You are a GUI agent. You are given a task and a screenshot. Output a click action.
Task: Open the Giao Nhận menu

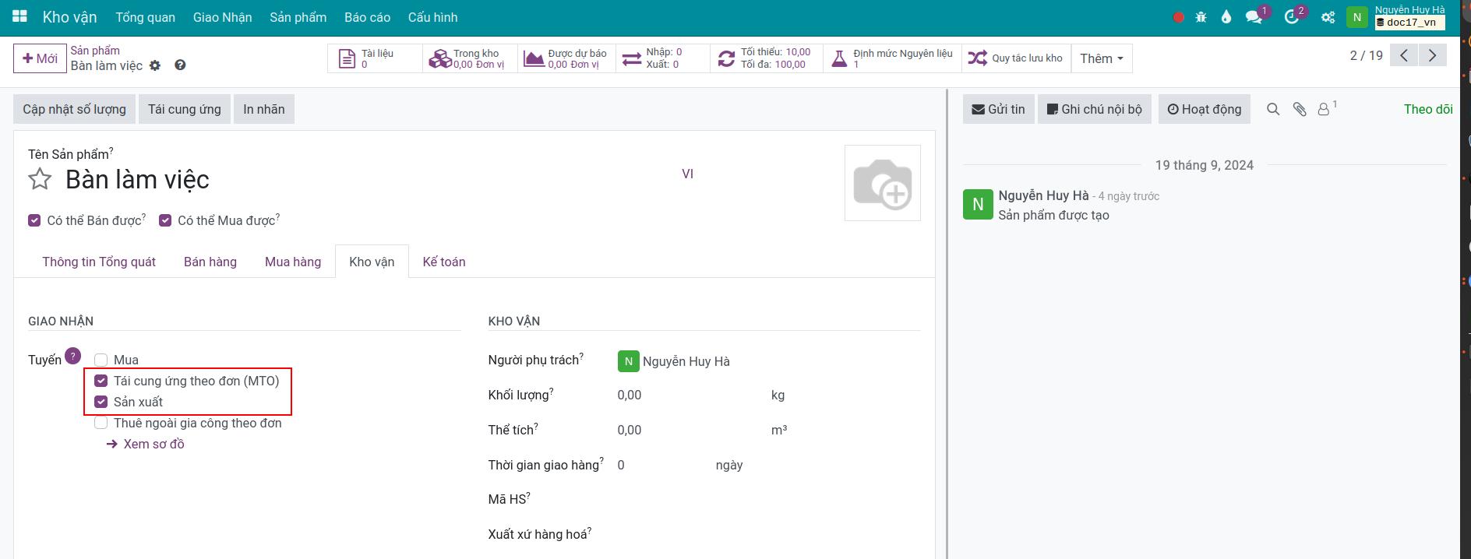pyautogui.click(x=222, y=17)
